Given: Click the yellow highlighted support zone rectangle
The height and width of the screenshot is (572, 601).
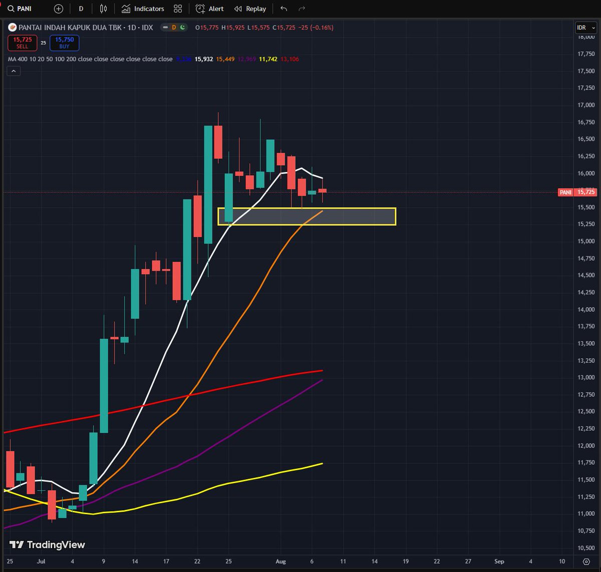Looking at the screenshot, I should (307, 216).
